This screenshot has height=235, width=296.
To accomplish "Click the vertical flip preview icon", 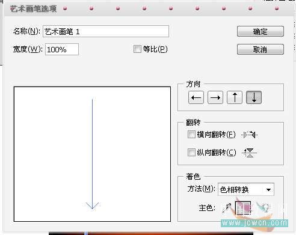I will click(x=250, y=153).
